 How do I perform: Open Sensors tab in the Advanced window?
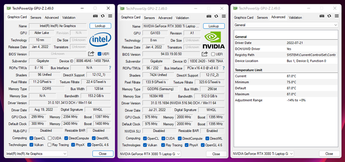pos(262,18)
